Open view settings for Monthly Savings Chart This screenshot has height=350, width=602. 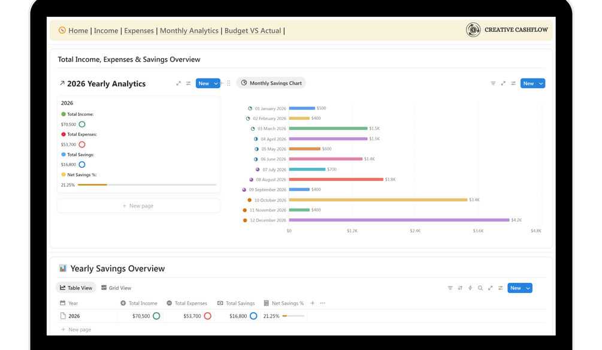(x=513, y=83)
